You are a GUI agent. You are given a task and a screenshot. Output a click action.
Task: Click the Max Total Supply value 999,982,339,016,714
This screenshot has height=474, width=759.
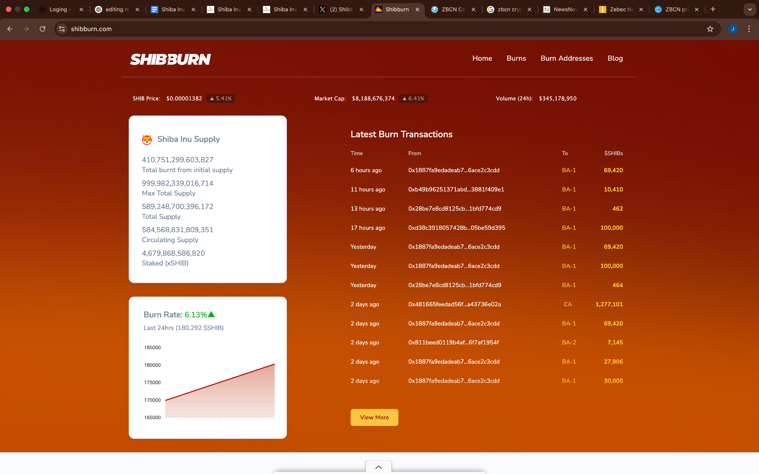pos(178,183)
